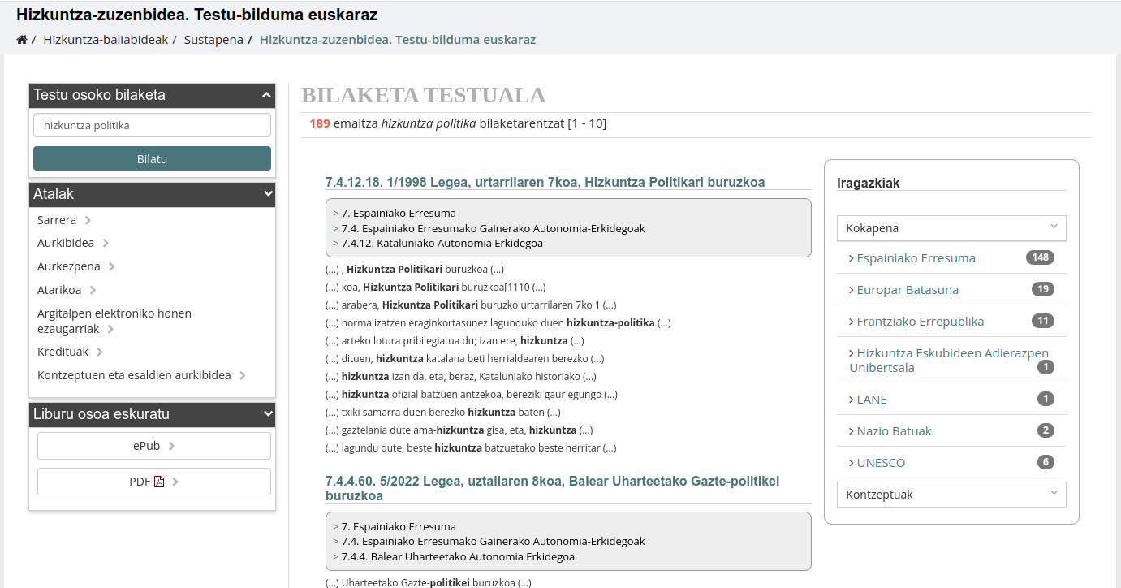The width and height of the screenshot is (1121, 588).
Task: Click the Aurkibidea chevron arrow
Action: [x=106, y=243]
